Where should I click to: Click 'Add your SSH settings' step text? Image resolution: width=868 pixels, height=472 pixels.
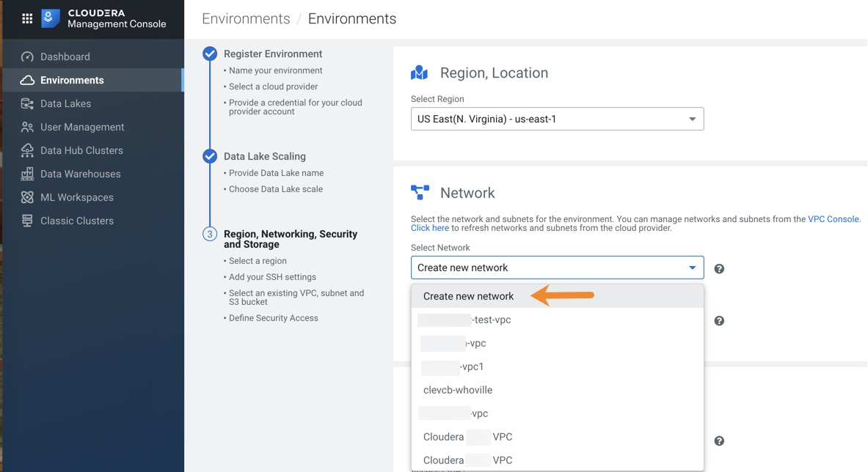click(272, 277)
